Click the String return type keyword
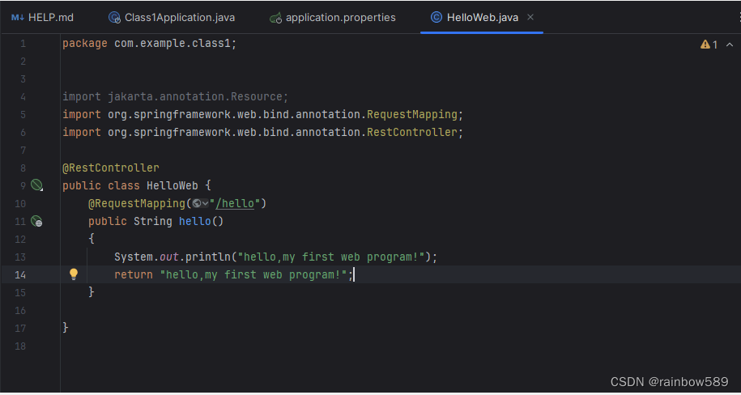 tap(152, 221)
